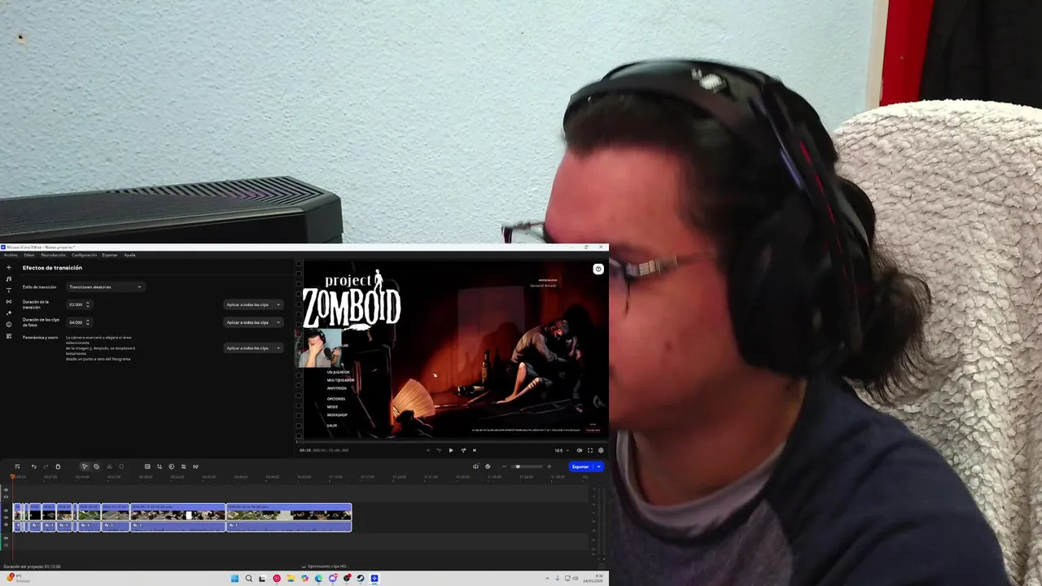Open the Titles text tool in sidebar
Screen dimensions: 1042x586
[x=9, y=291]
